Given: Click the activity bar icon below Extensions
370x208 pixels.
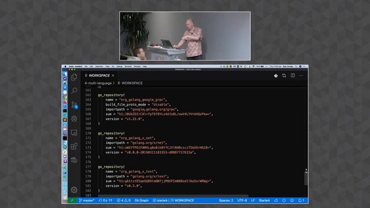Looking at the screenshot, I should (74, 161).
